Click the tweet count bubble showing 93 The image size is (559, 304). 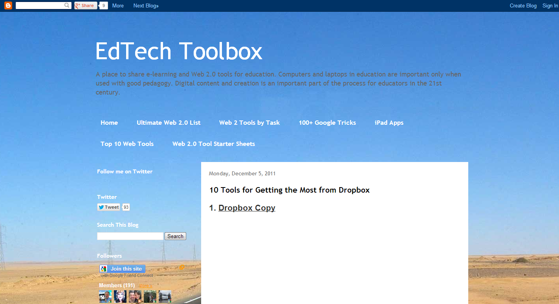click(x=126, y=207)
